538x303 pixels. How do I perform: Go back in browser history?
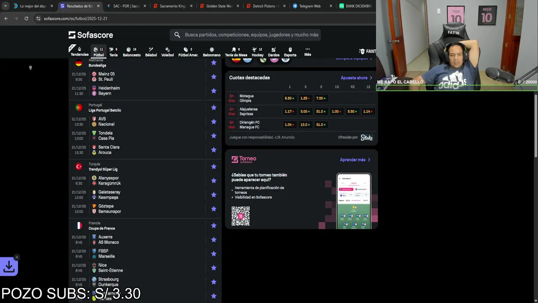pyautogui.click(x=6, y=19)
